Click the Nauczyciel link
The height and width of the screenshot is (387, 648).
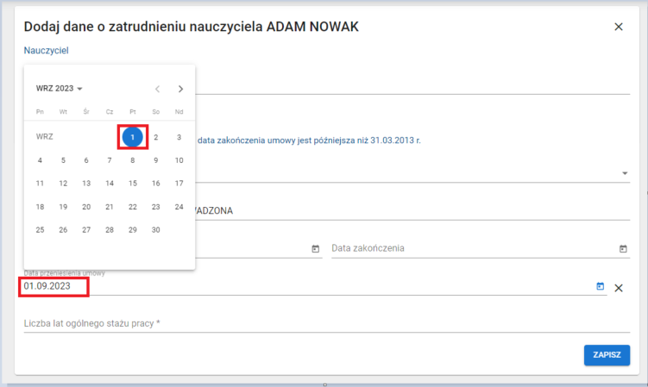coord(46,51)
